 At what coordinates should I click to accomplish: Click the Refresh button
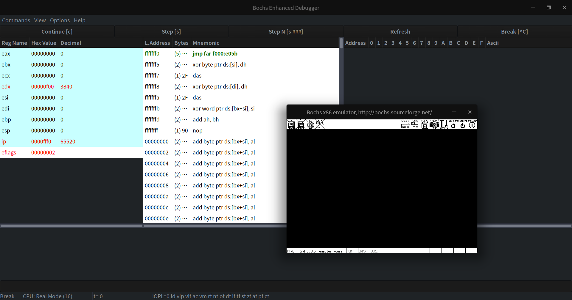pyautogui.click(x=400, y=31)
